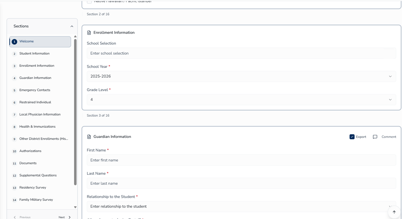The width and height of the screenshot is (402, 219).
Task: Click the number 11 badge in the sidebar
Action: click(x=14, y=164)
